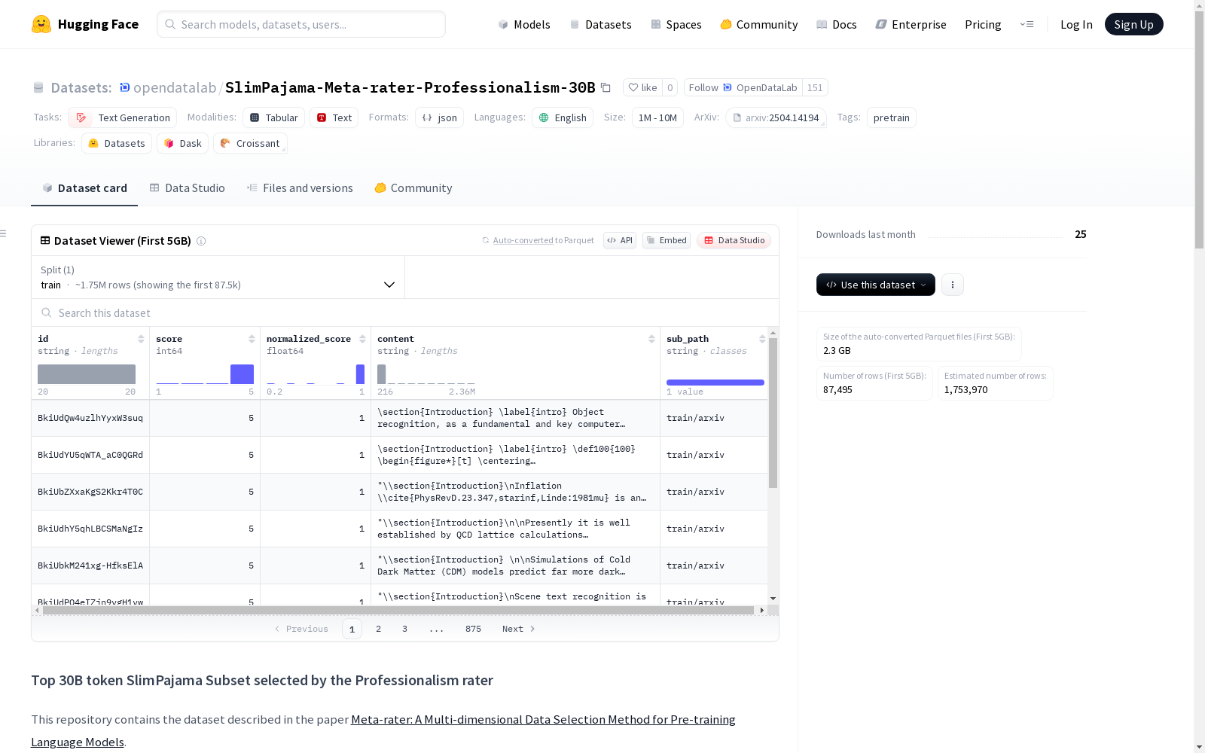Image resolution: width=1205 pixels, height=753 pixels.
Task: Sort by the score column sort icon
Action: [252, 339]
